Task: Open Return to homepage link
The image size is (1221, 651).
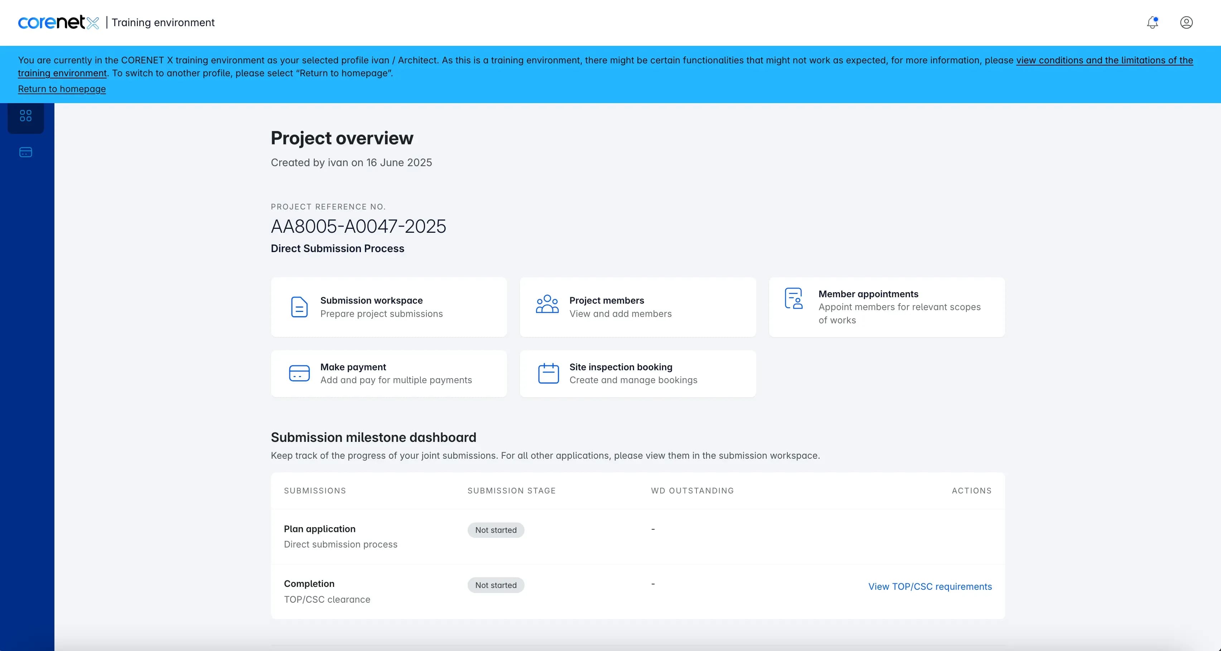Action: coord(61,89)
